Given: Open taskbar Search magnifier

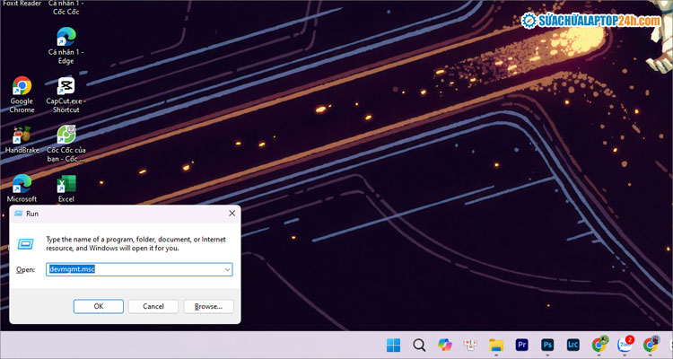Looking at the screenshot, I should click(419, 345).
